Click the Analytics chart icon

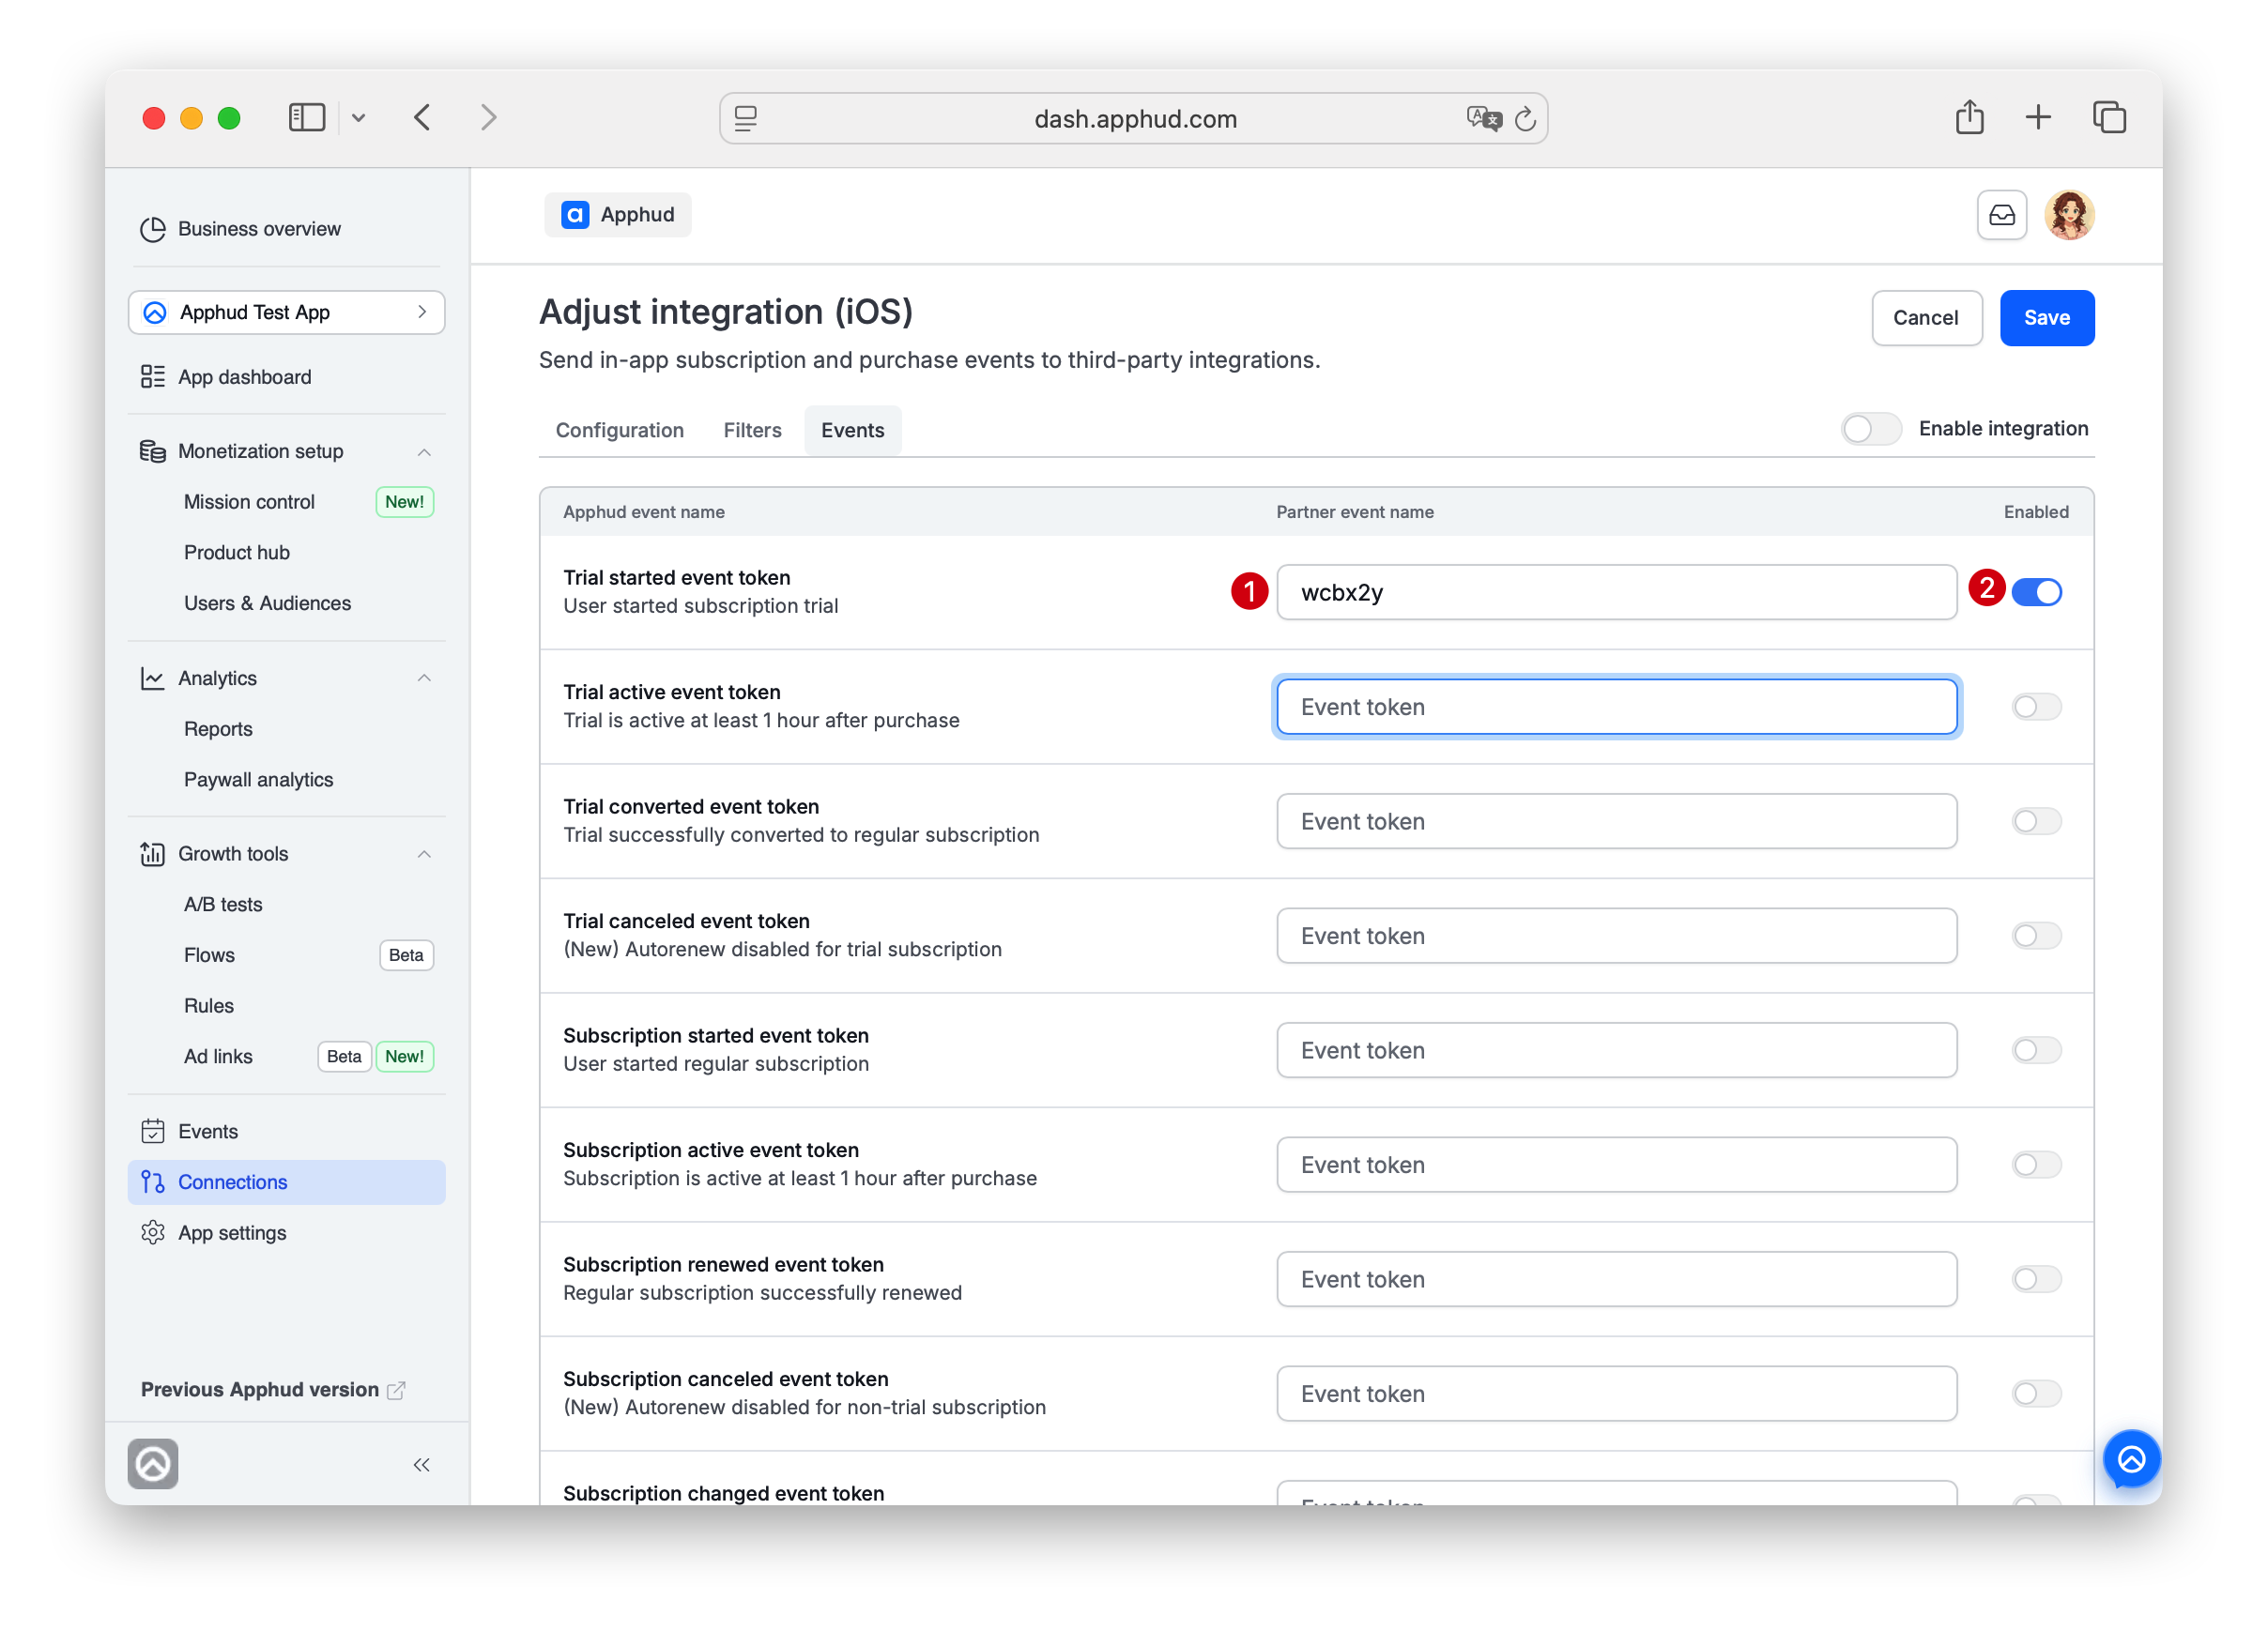coord(152,678)
